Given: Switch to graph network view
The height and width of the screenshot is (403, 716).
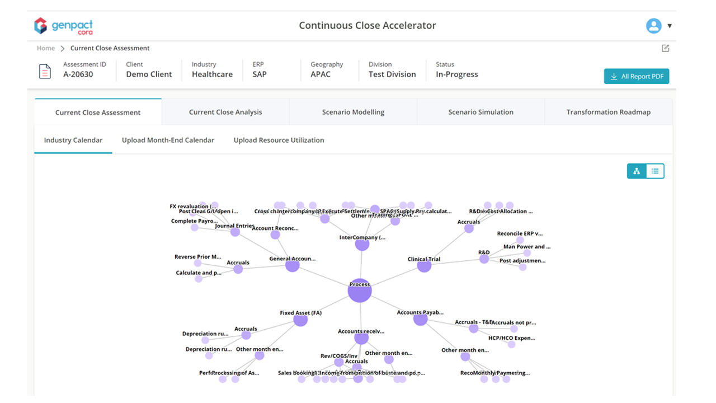Looking at the screenshot, I should pos(637,171).
